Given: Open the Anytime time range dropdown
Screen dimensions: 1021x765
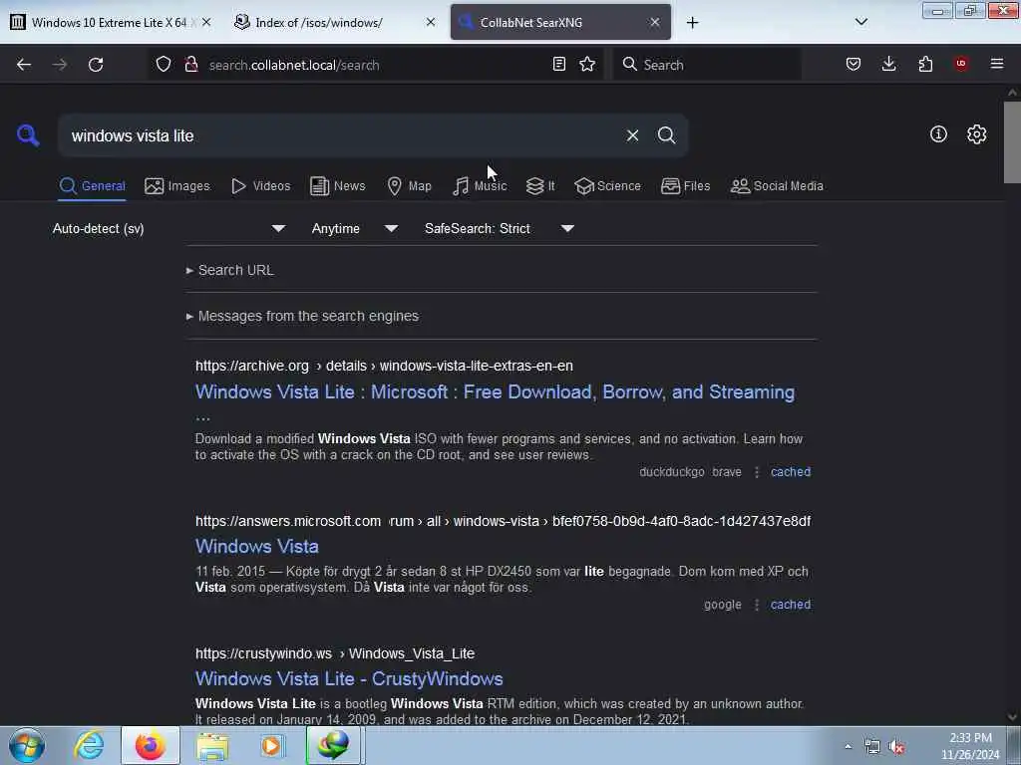Looking at the screenshot, I should pyautogui.click(x=354, y=228).
